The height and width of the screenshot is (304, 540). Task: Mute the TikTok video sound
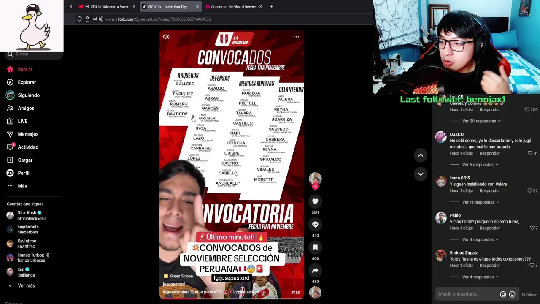pos(166,37)
